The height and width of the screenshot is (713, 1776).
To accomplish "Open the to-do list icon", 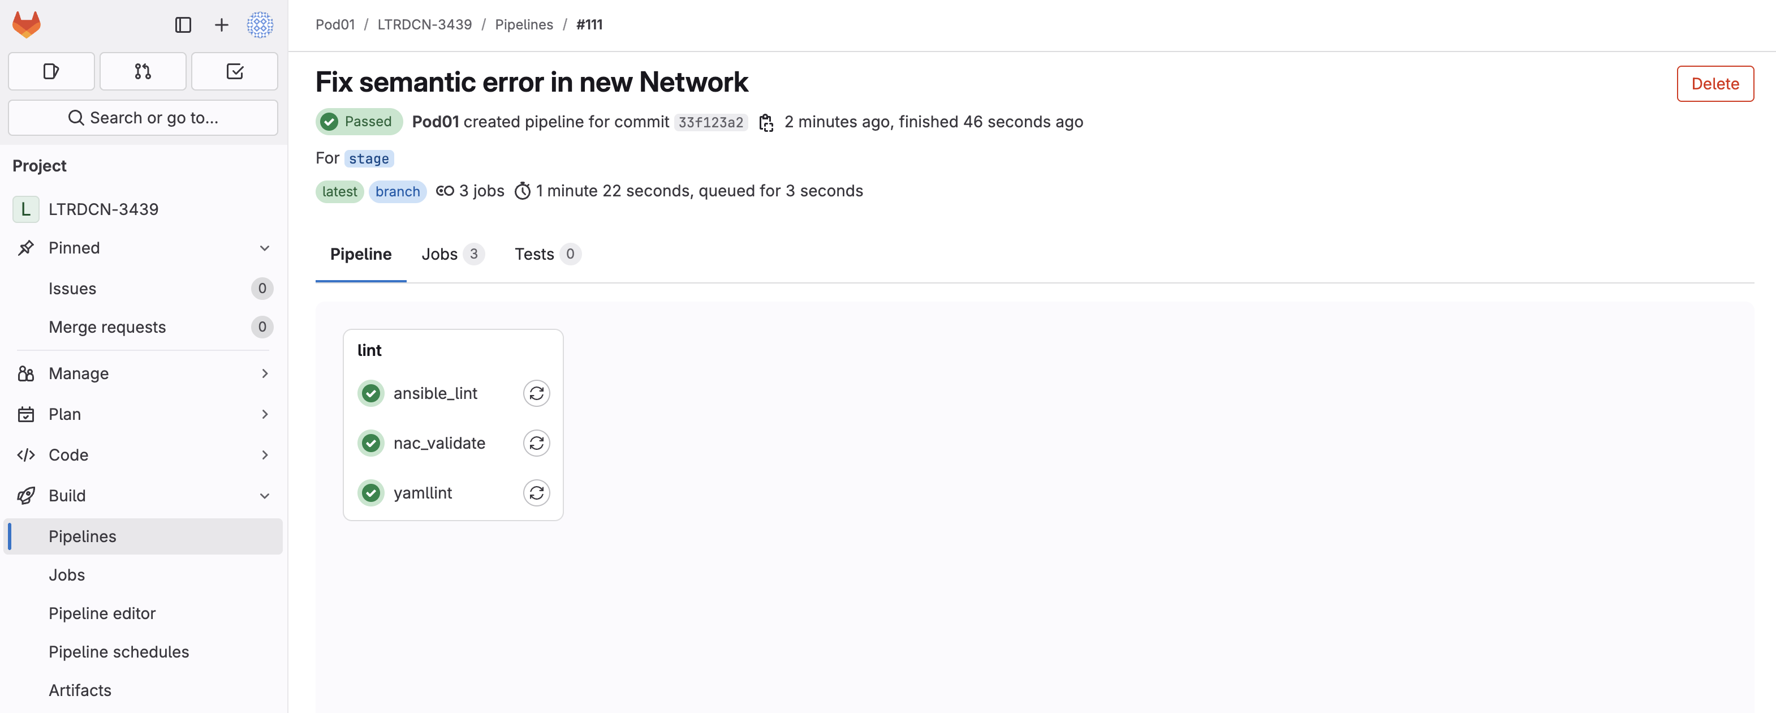I will coord(234,71).
